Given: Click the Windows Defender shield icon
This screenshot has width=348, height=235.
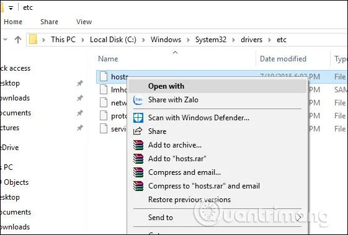Looking at the screenshot, I should 138,118.
